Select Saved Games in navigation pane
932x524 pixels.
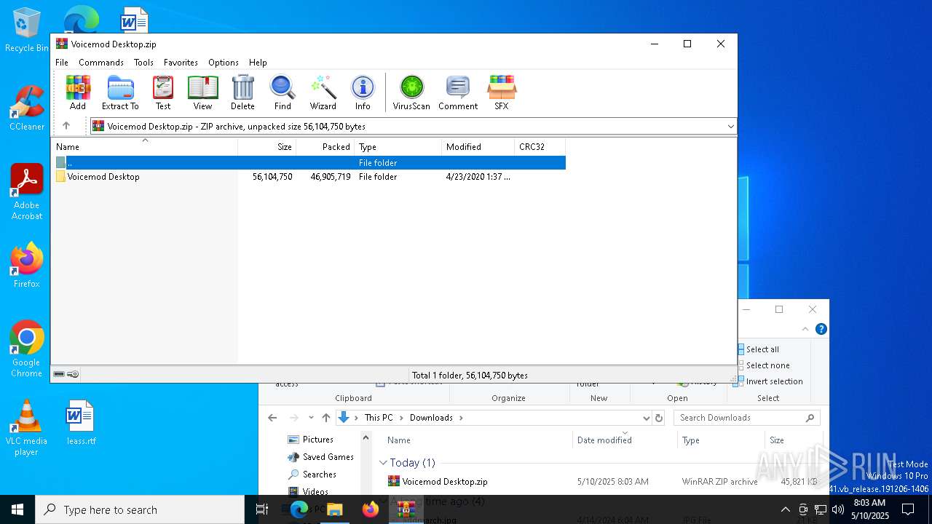321,457
